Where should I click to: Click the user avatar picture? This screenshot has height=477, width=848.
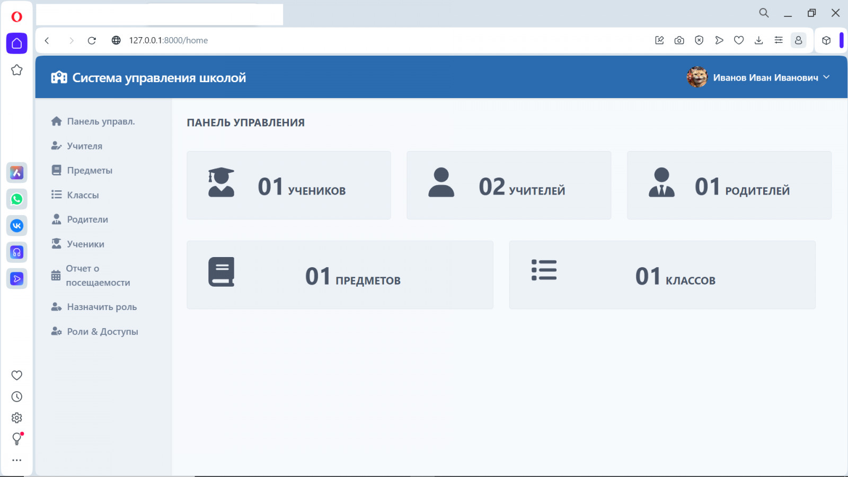(x=697, y=77)
